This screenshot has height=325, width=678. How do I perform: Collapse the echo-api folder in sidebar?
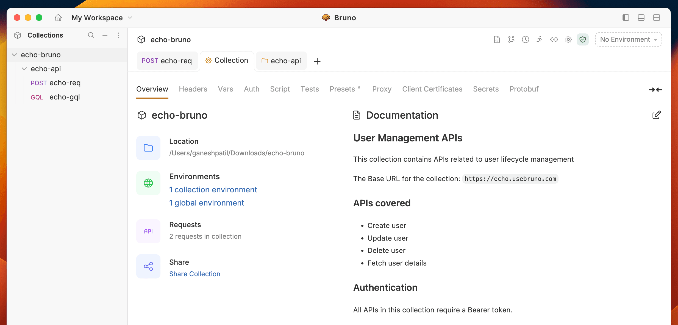(24, 69)
